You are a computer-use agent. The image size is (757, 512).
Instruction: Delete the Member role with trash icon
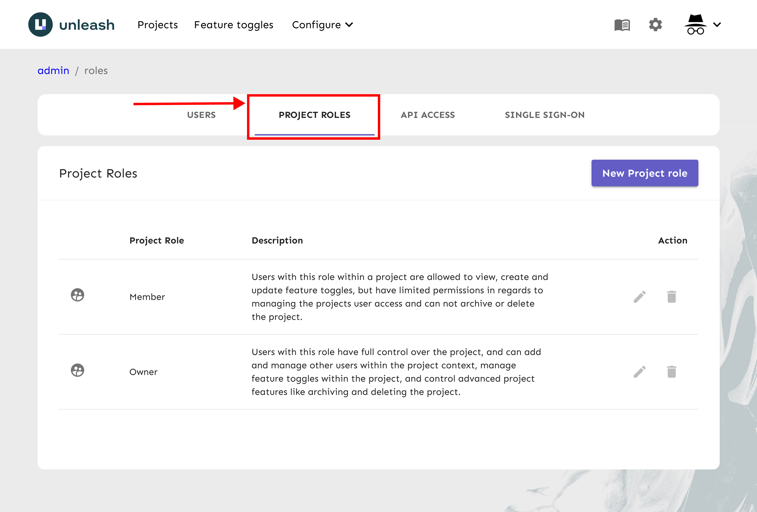pos(671,296)
